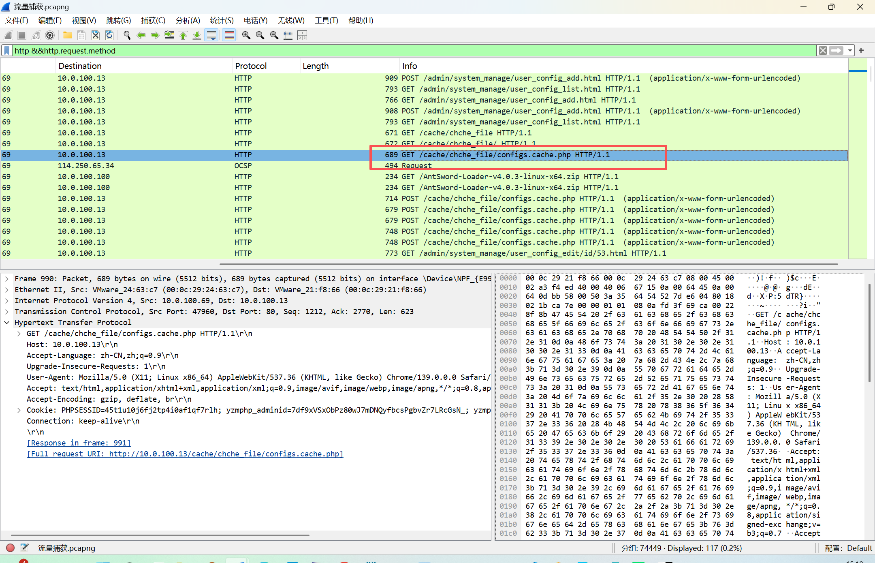
Task: Click the open capture file folder icon
Action: [x=68, y=36]
